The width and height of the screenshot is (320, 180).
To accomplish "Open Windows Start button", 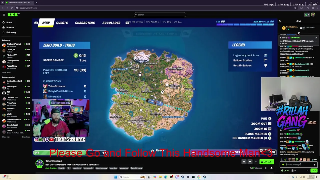I will 116,177.
